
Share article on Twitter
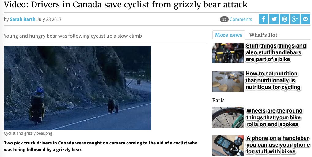coord(274,19)
